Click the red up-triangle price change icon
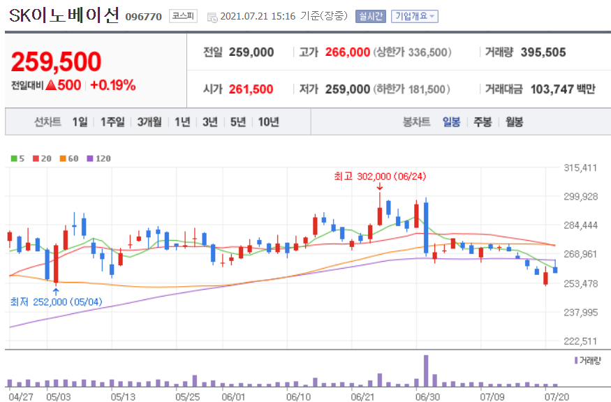 click(x=51, y=84)
